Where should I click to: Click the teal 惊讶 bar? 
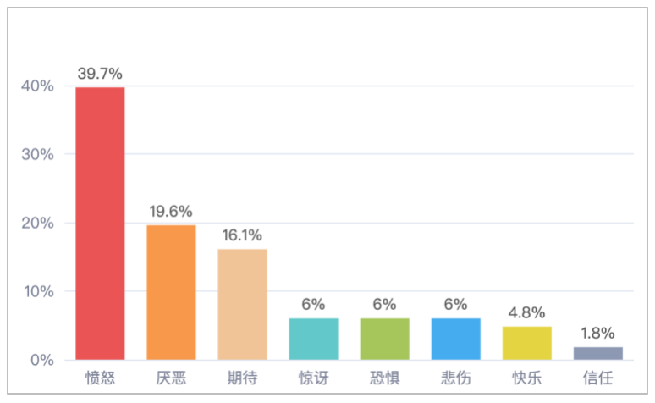pos(313,339)
